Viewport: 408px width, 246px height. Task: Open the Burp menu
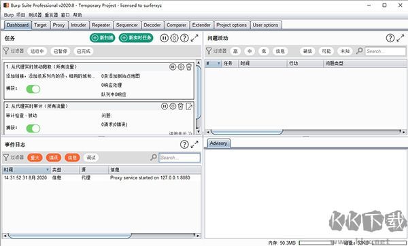point(9,15)
